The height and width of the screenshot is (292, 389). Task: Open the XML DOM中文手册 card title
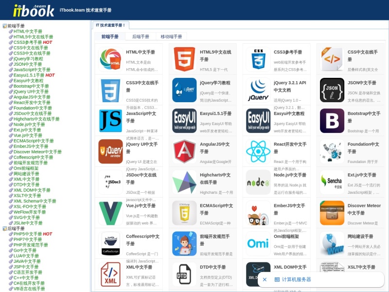coord(290,267)
